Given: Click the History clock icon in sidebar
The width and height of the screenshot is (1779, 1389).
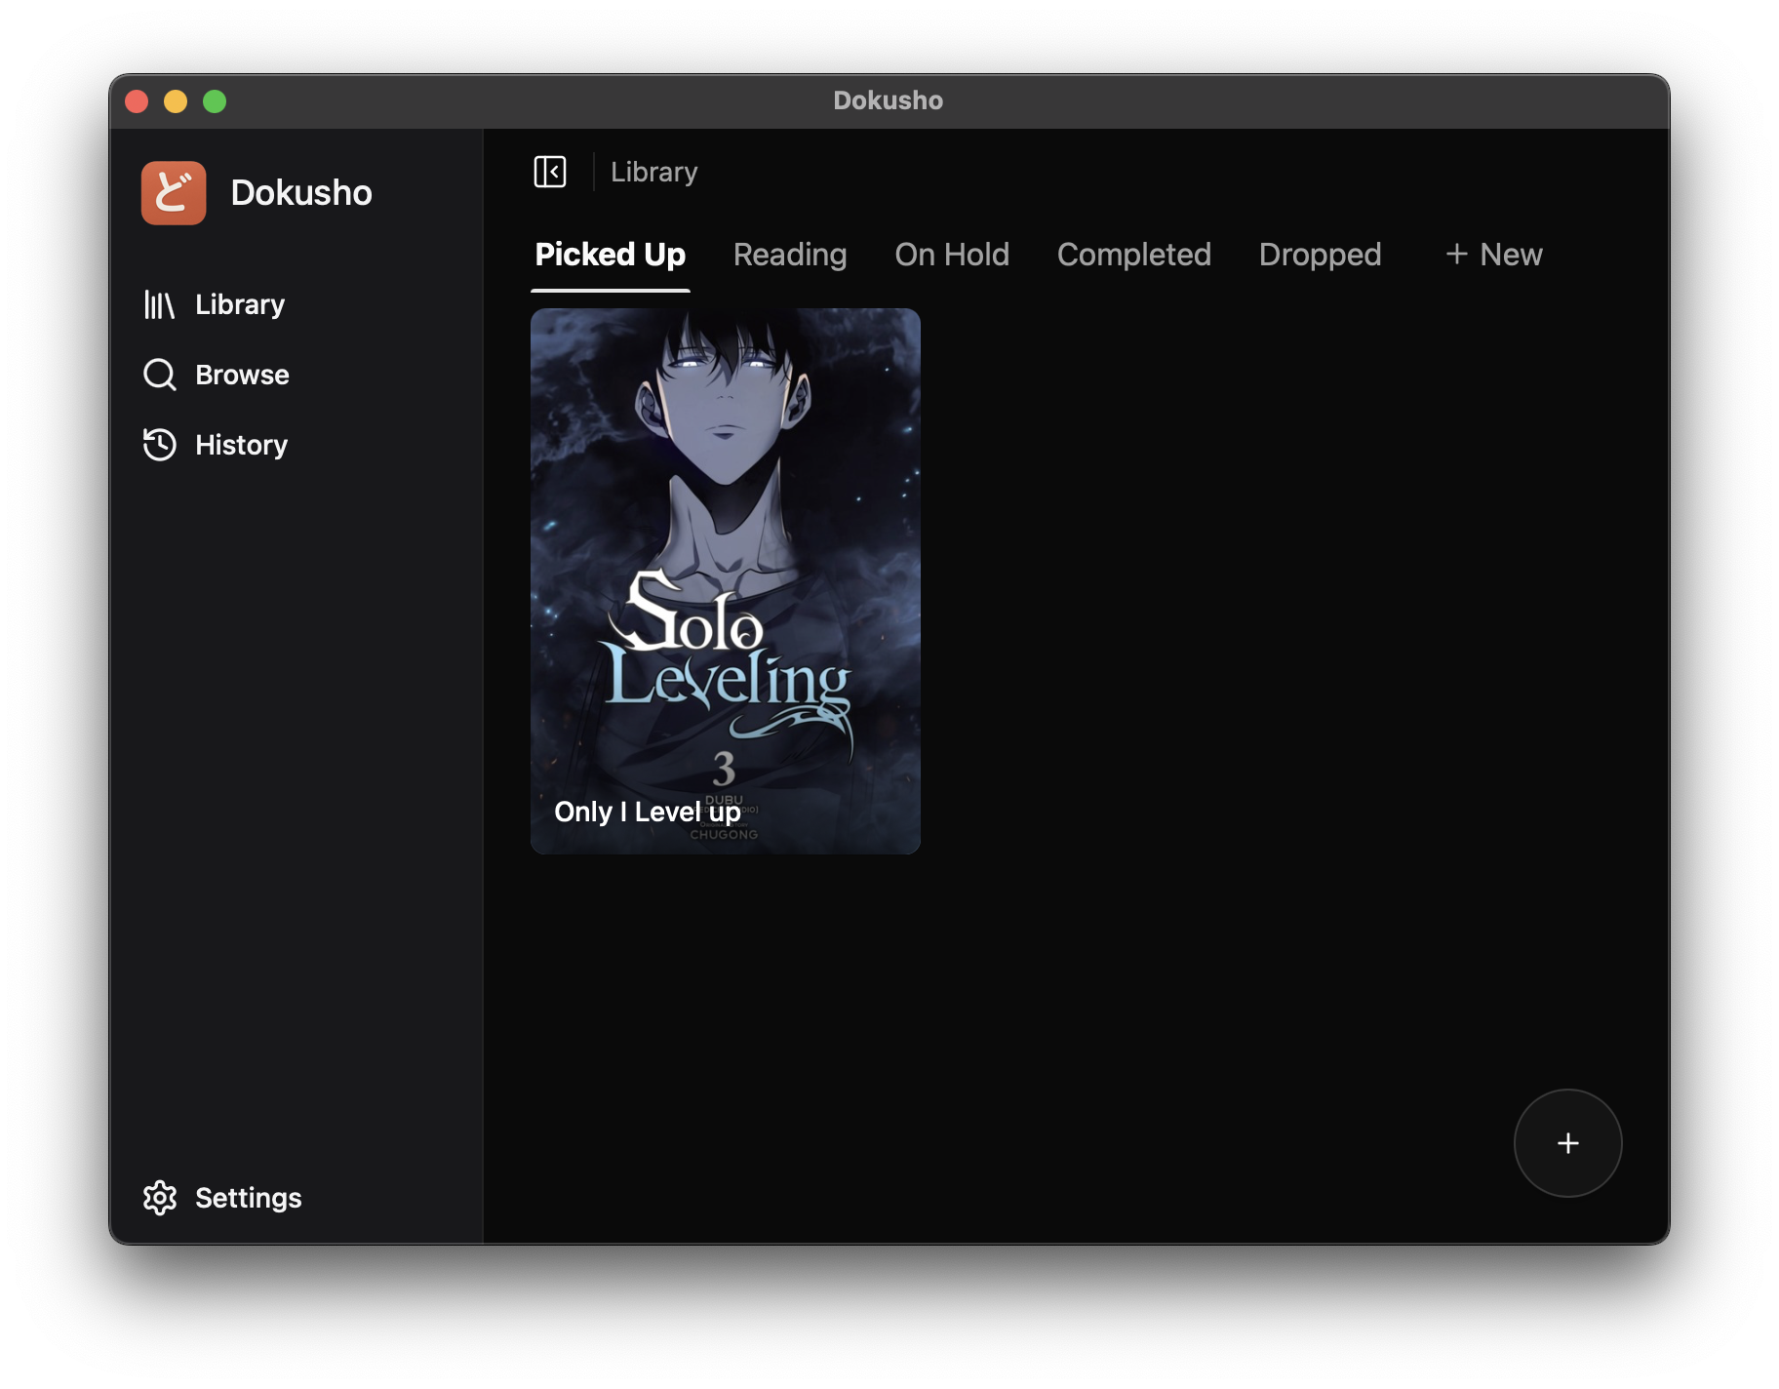Looking at the screenshot, I should point(160,445).
